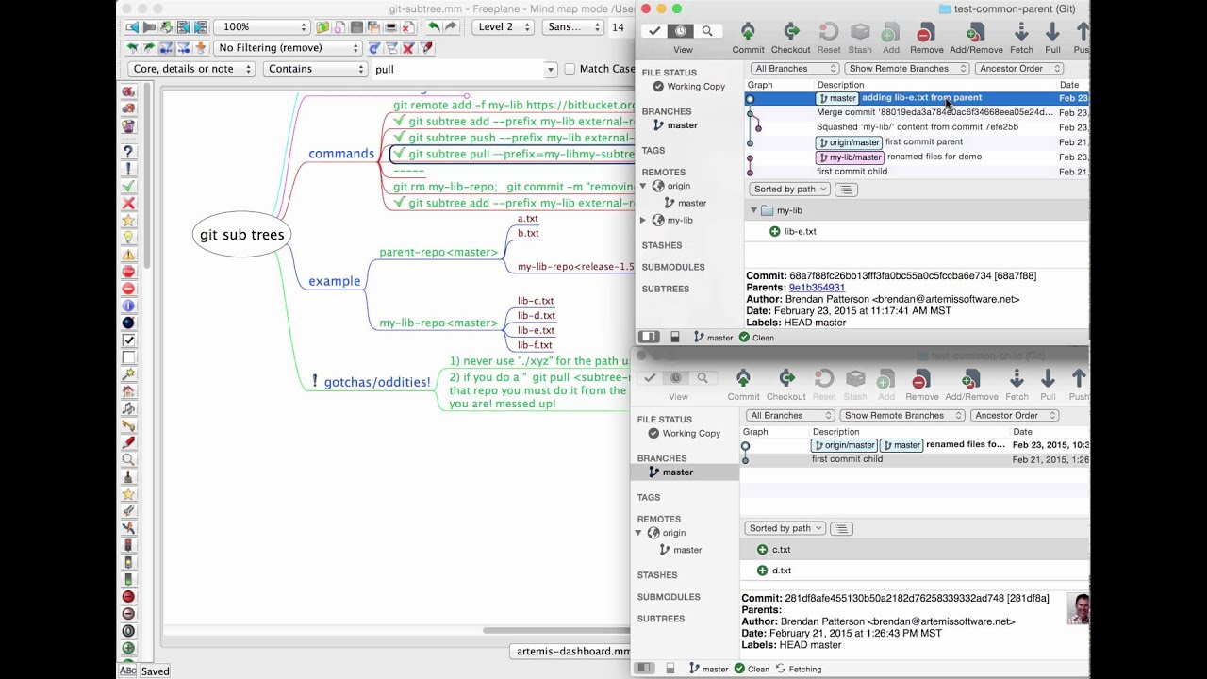
Task: Toggle Match Case checkbox in Freeplane
Action: pyautogui.click(x=570, y=69)
